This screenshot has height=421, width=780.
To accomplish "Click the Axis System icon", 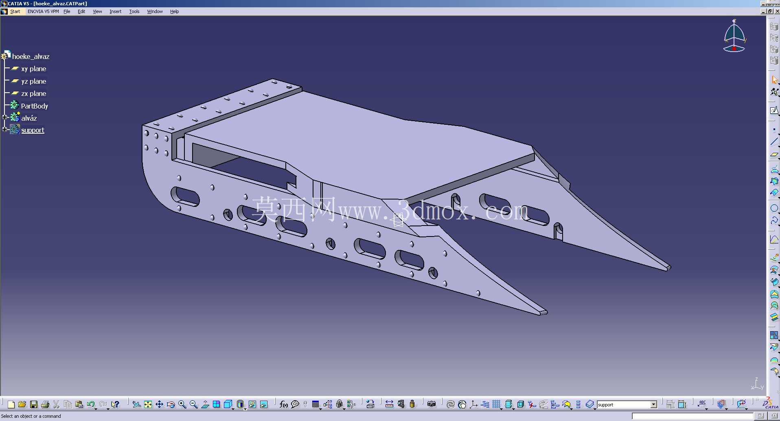I will (x=473, y=404).
